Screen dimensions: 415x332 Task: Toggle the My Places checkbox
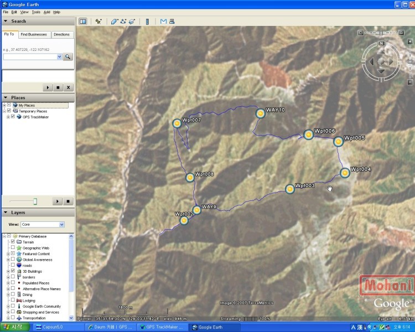9,105
